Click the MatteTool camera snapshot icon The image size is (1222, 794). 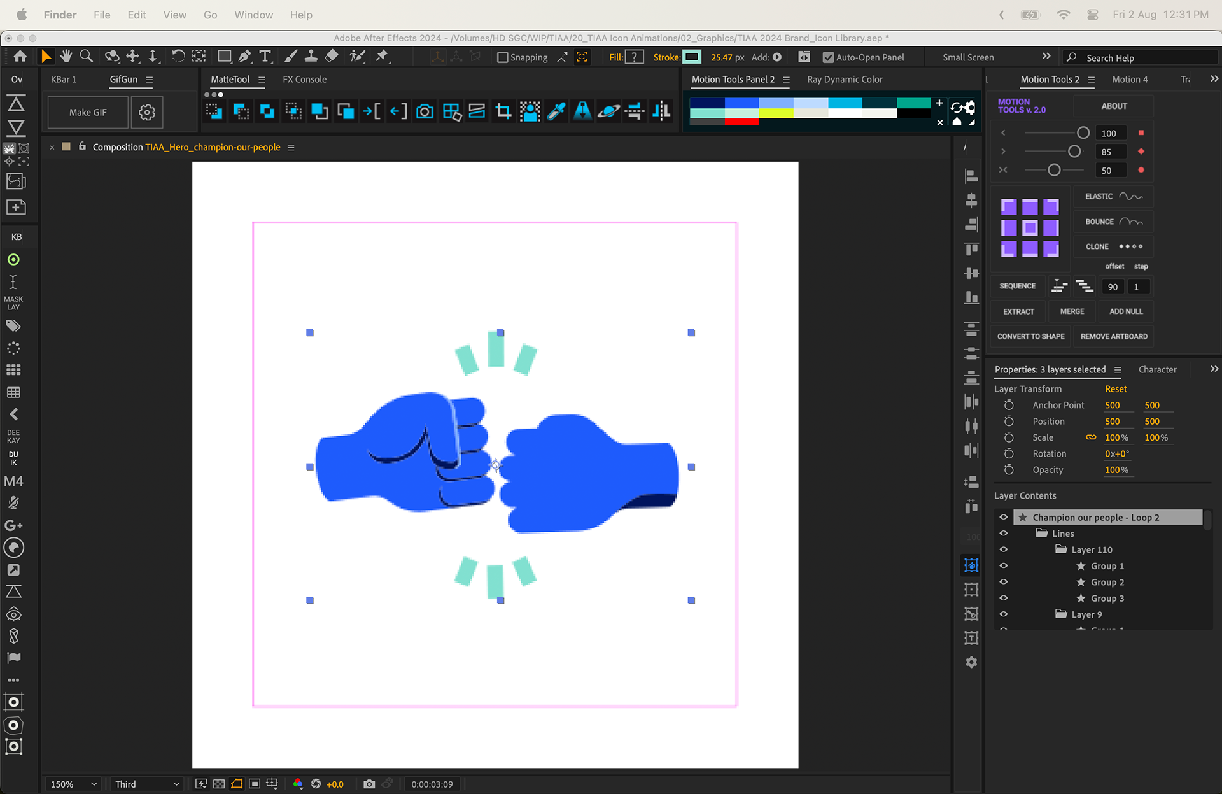(425, 112)
